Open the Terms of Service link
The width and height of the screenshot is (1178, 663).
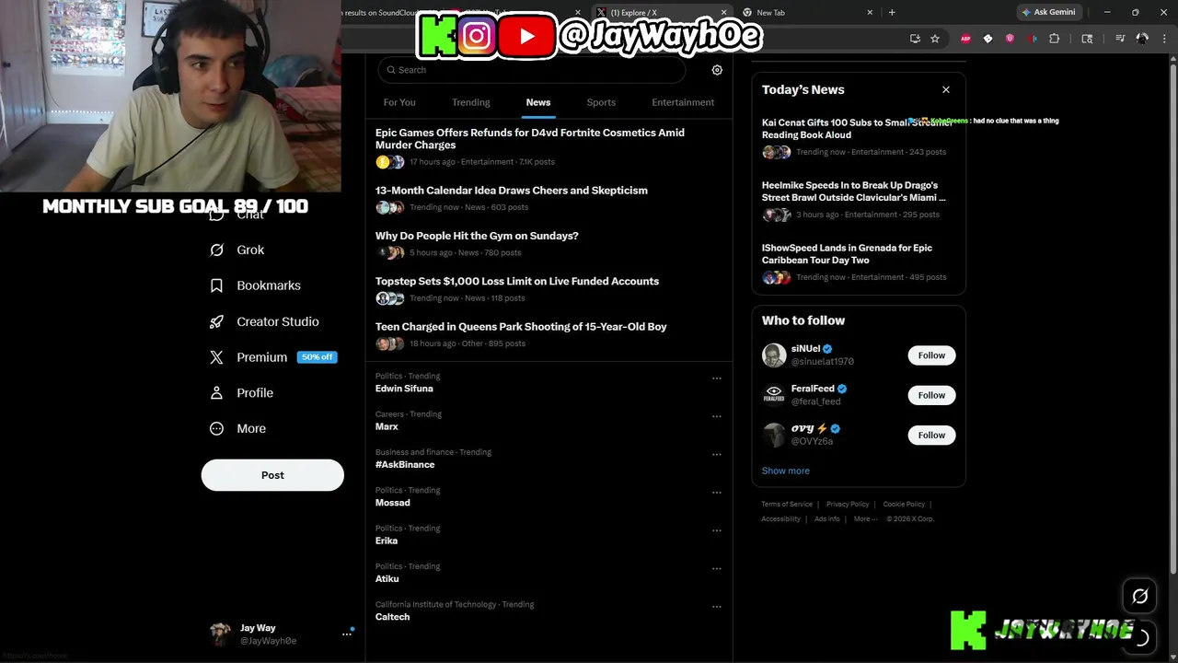[x=787, y=504]
